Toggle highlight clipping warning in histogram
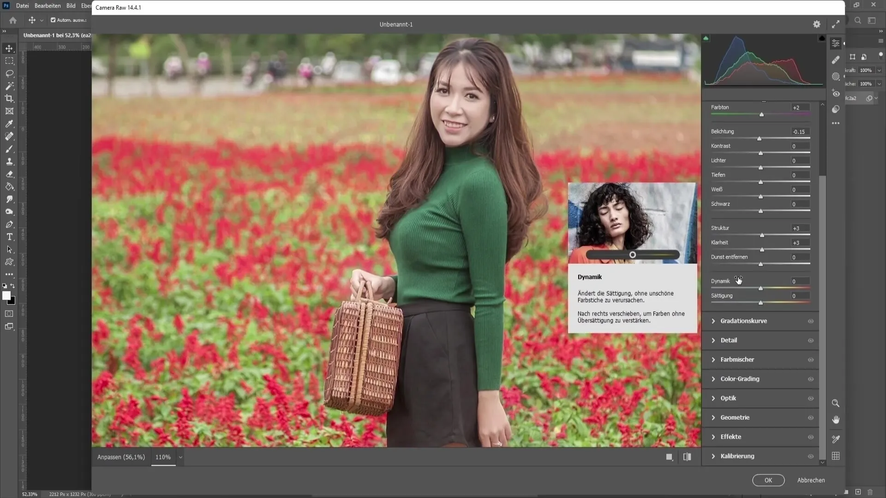Screen dimensions: 886x498 [822, 38]
